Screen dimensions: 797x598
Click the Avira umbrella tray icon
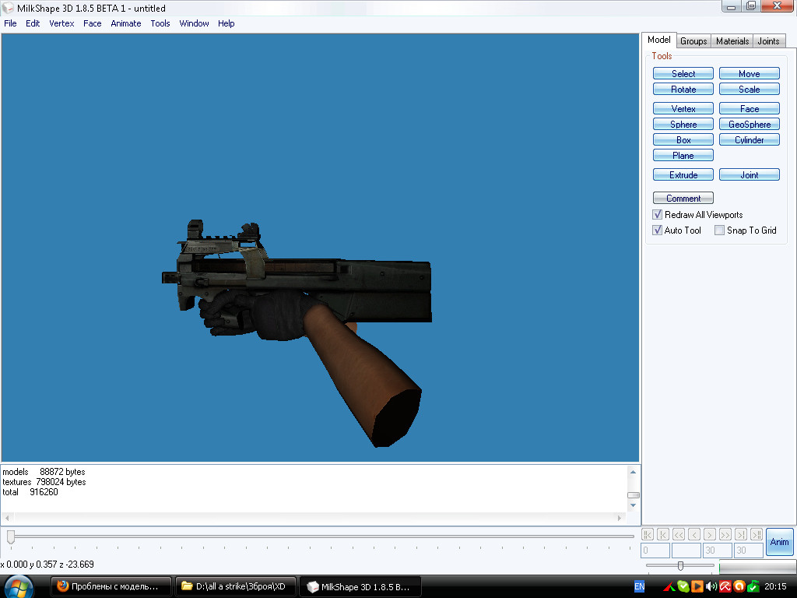pos(725,586)
